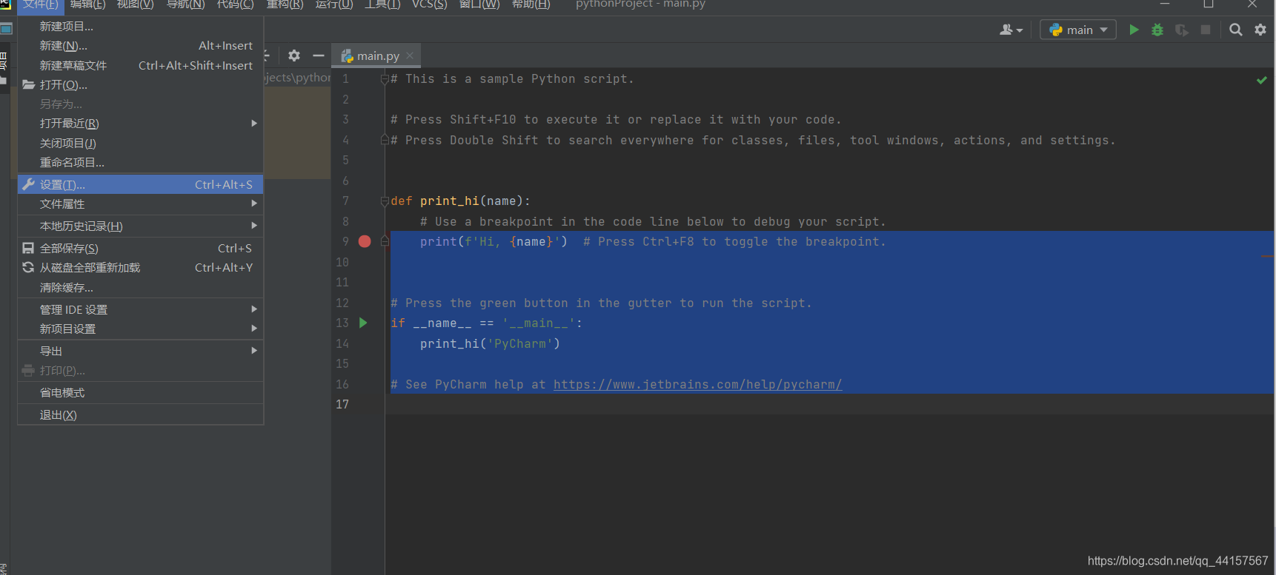Run the main configuration with green play icon

click(x=1134, y=30)
